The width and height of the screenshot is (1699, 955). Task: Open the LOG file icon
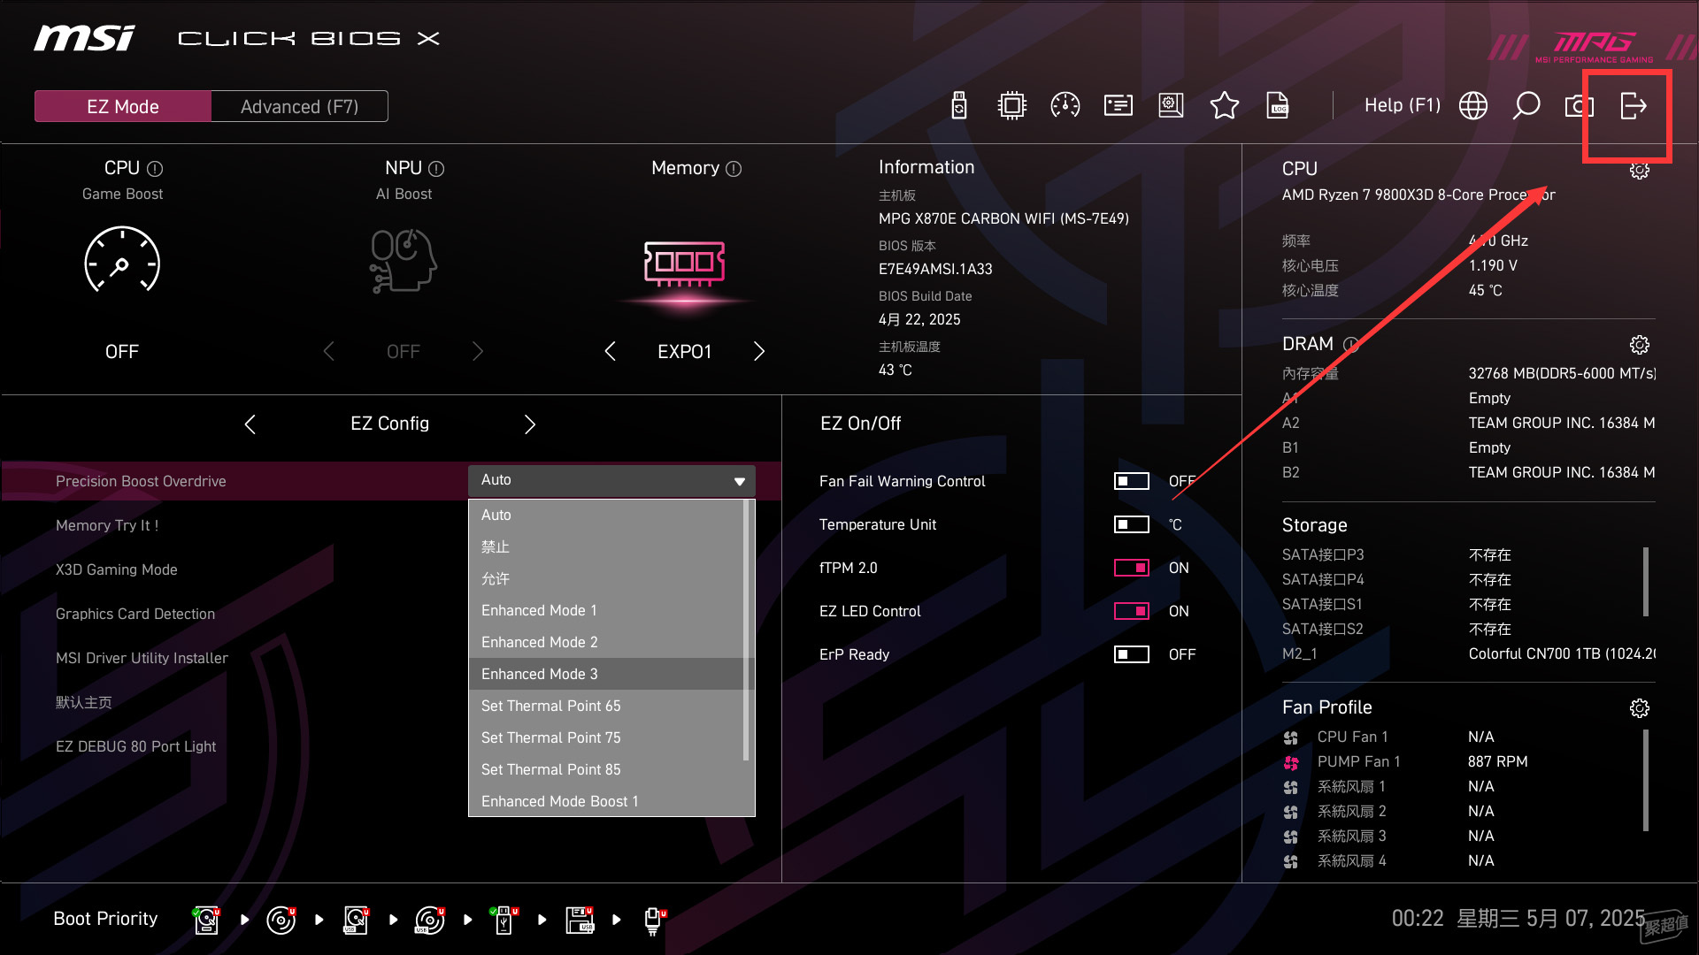coord(1277,106)
